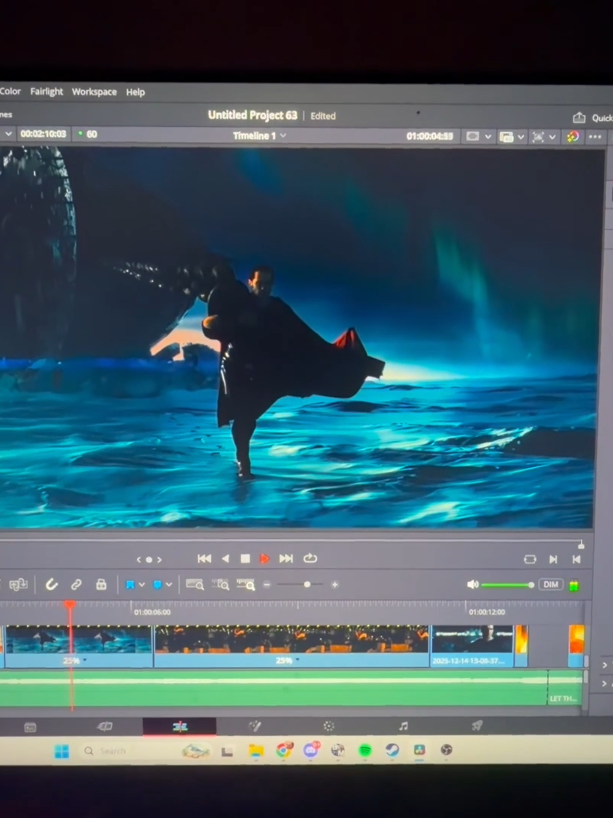Jump to the previous clip icon
The image size is (613, 818).
click(576, 559)
